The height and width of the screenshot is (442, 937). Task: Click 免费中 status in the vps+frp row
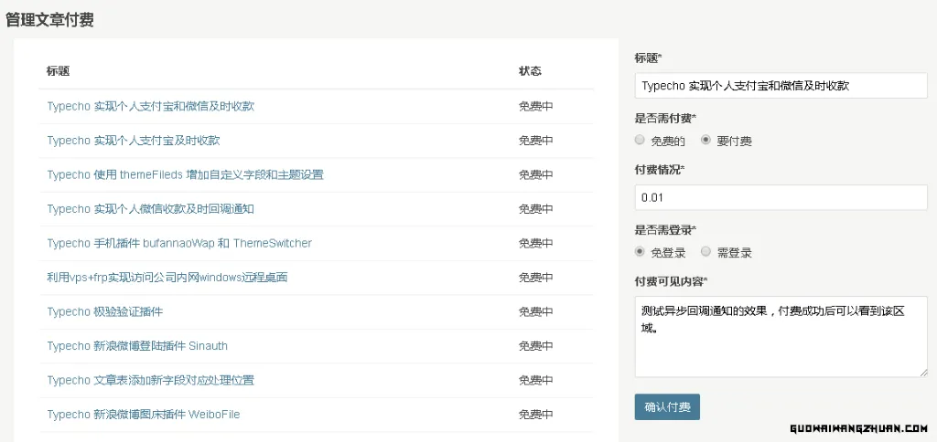(535, 278)
